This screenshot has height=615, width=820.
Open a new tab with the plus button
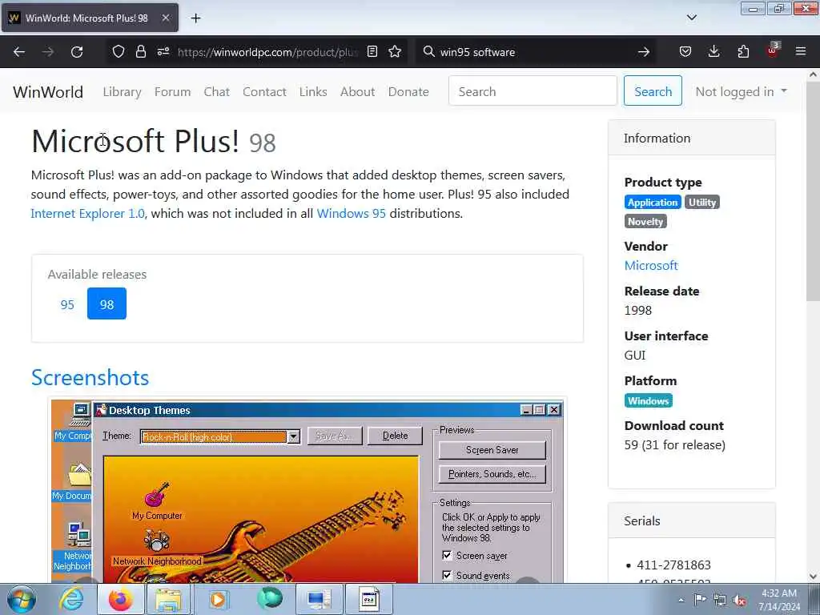click(195, 18)
